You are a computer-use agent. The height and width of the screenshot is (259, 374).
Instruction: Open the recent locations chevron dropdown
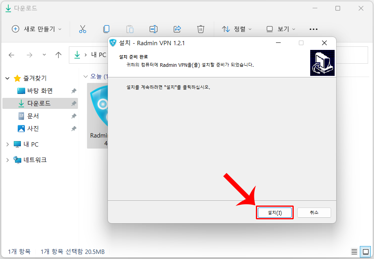coord(44,55)
